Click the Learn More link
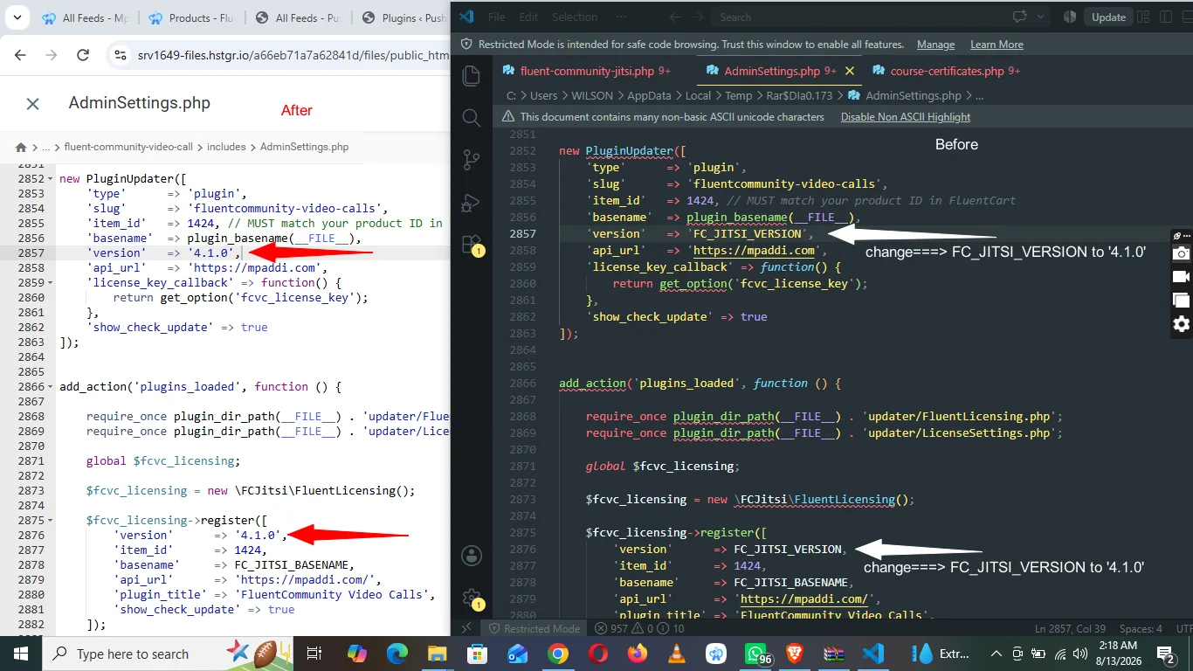 click(x=996, y=45)
